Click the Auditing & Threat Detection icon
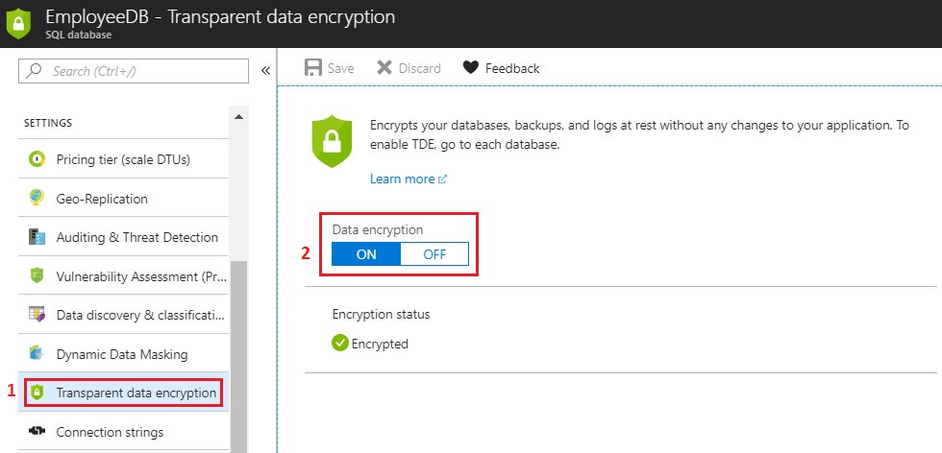The image size is (942, 453). tap(37, 237)
